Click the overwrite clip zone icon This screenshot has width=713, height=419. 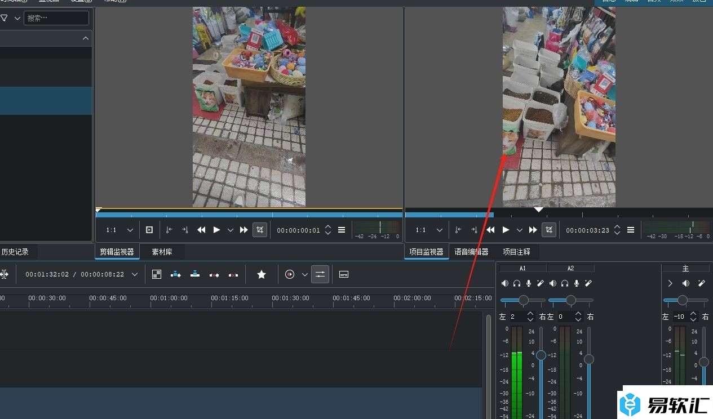[195, 274]
